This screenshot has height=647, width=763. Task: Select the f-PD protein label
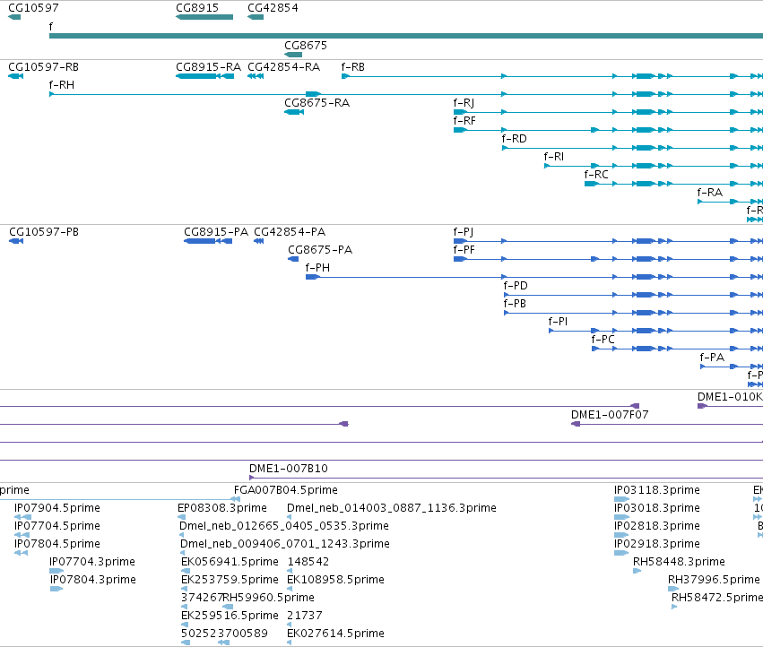(x=516, y=286)
